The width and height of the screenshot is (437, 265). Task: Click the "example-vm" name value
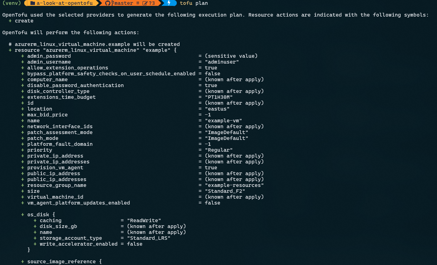click(x=224, y=121)
